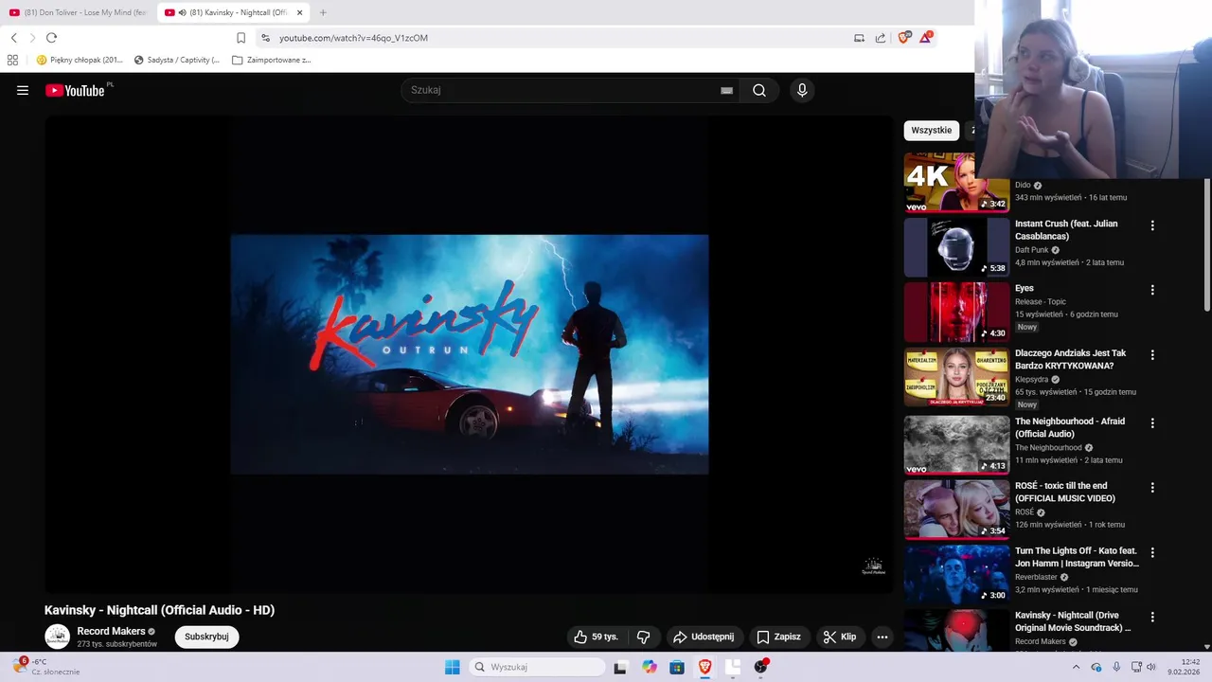The height and width of the screenshot is (682, 1212).
Task: Open Copilot taskbar icon
Action: pos(650,667)
